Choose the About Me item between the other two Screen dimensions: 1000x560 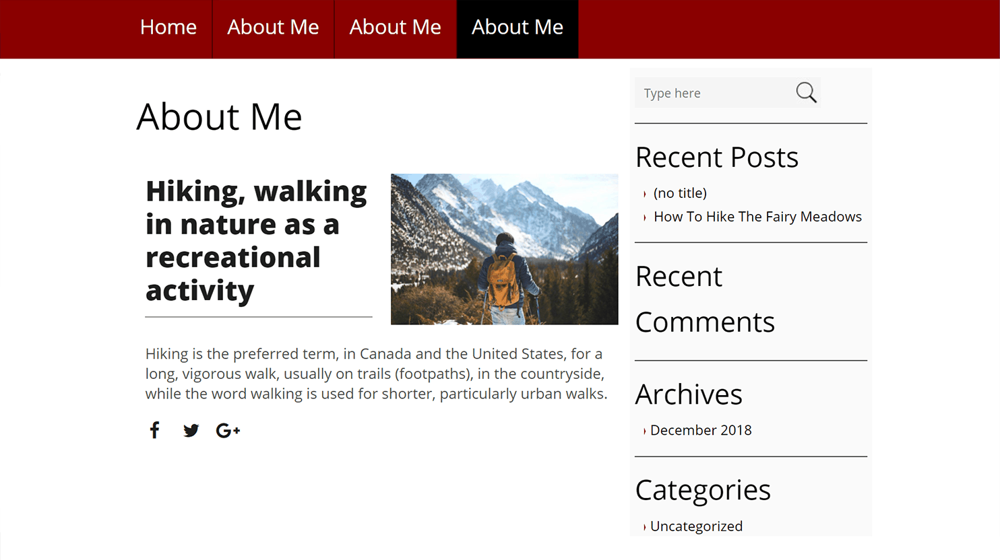[x=395, y=28]
